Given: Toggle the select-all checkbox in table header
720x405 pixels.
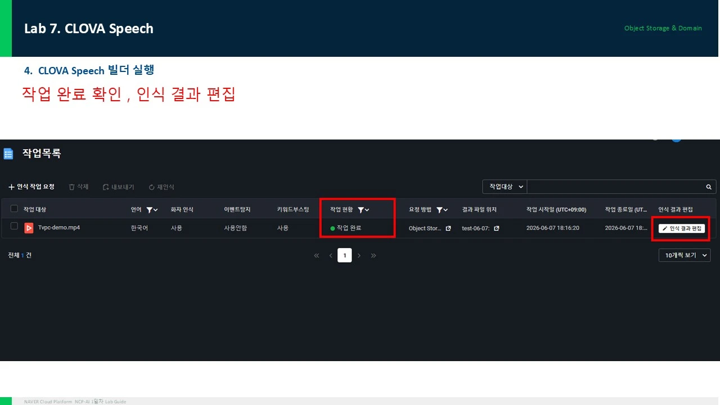Looking at the screenshot, I should [14, 209].
